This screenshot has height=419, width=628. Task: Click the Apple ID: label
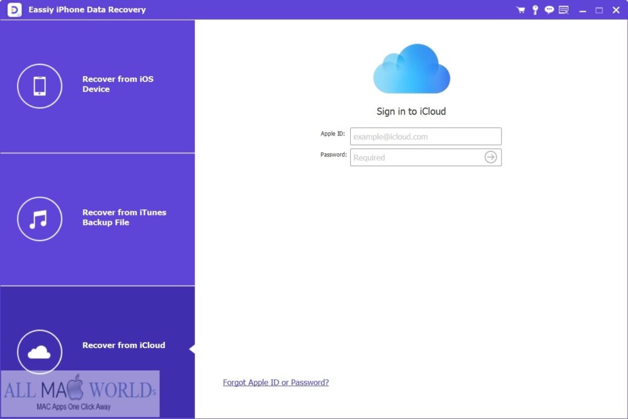click(x=332, y=134)
